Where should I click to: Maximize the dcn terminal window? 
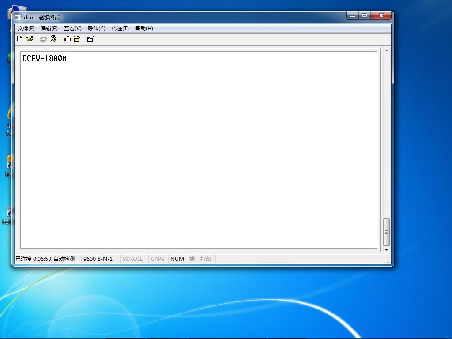point(365,15)
